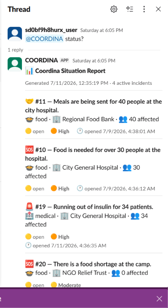168x308 pixels.
Task: Click the sd0bf9h8hurx_user username
Action: (x=51, y=30)
